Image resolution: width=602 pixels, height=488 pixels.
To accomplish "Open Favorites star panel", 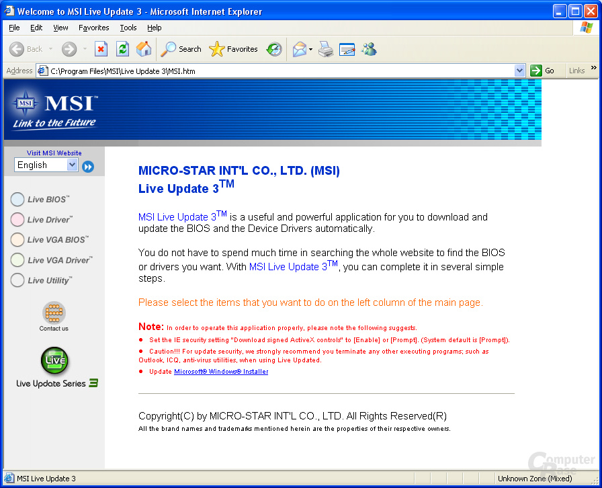I will [233, 49].
